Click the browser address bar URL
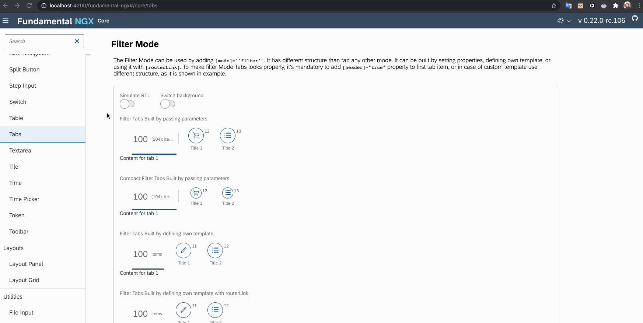Viewport: 643px width, 323px height. (x=104, y=6)
